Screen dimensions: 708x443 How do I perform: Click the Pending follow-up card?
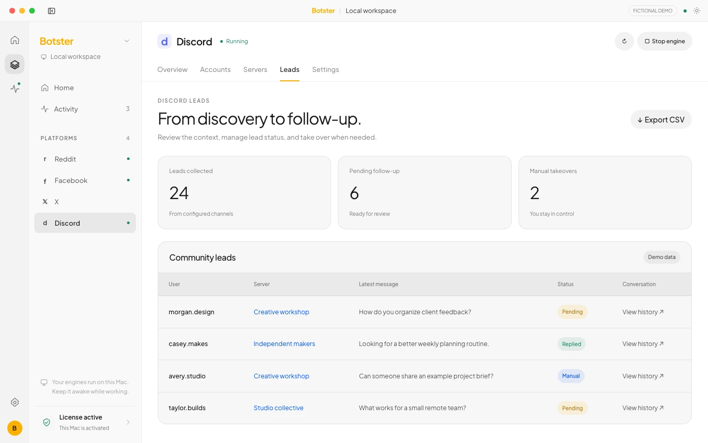(425, 193)
